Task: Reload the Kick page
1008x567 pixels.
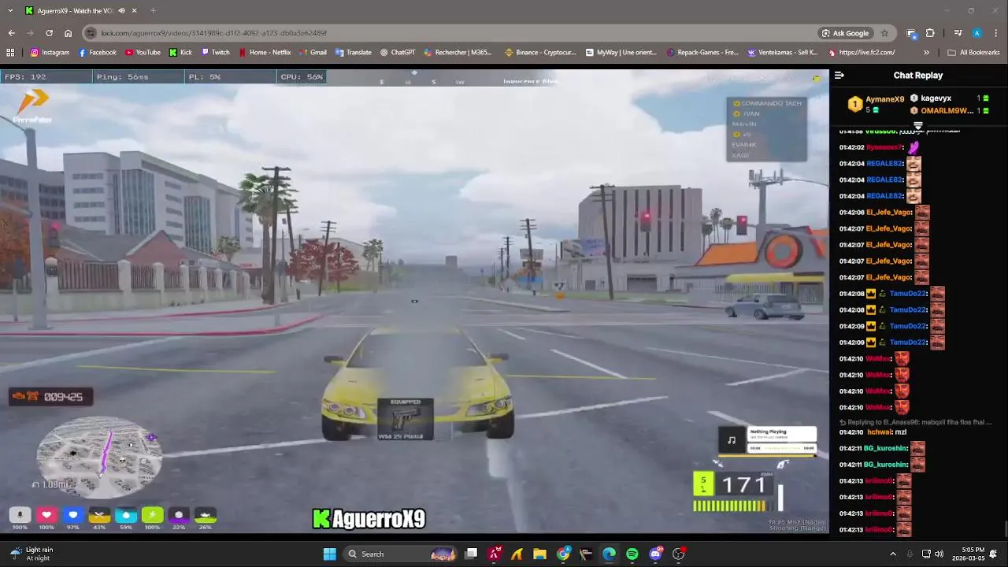Action: click(49, 33)
